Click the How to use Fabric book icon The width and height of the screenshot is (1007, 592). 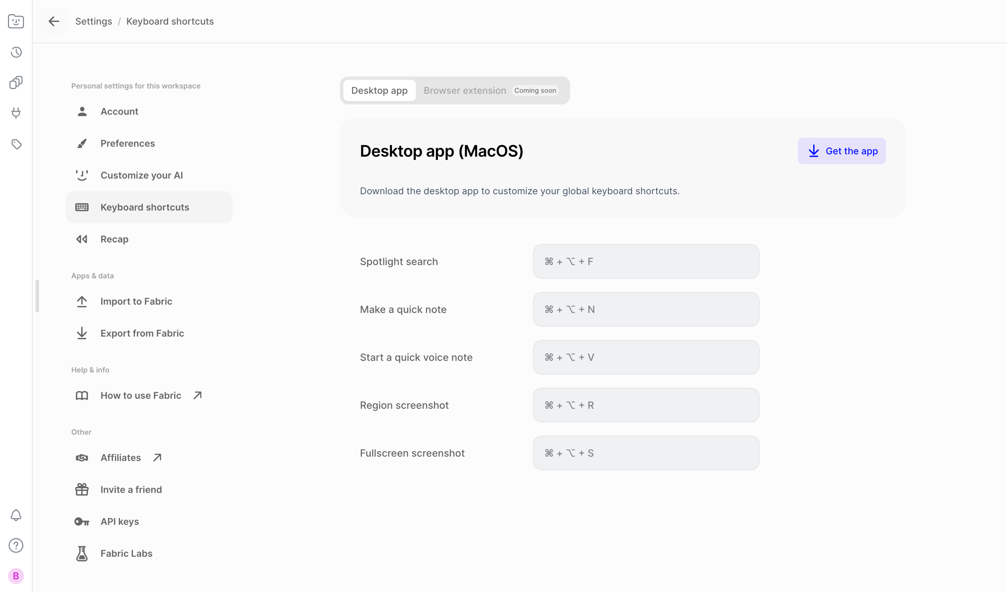[82, 395]
